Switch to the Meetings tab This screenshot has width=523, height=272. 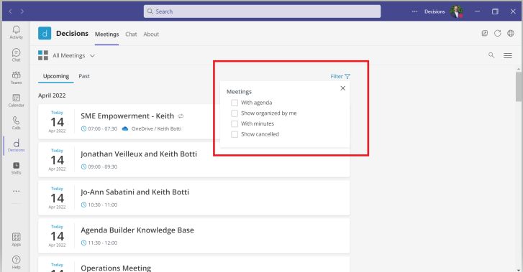coord(106,34)
